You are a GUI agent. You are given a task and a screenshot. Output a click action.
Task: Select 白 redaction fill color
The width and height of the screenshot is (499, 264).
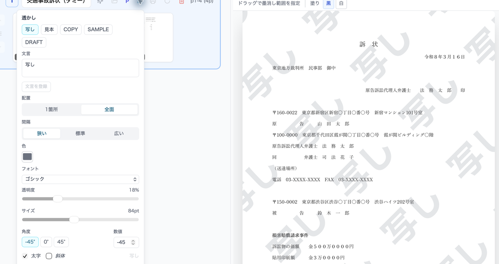click(x=341, y=3)
